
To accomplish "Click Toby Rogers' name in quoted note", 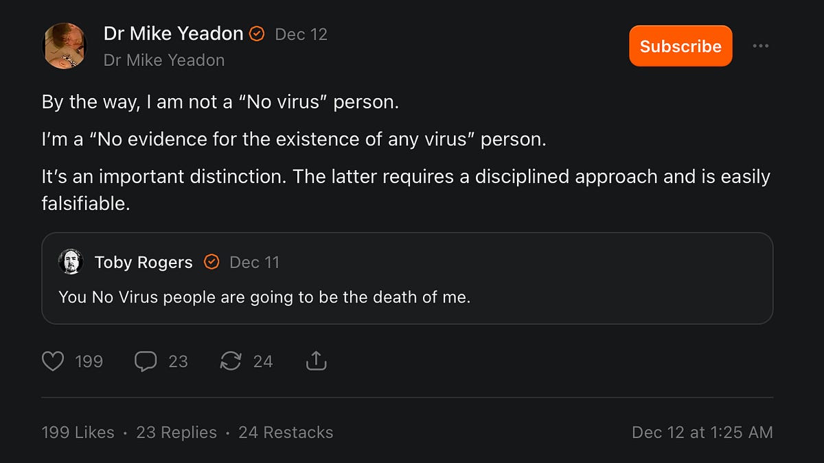I will tap(143, 261).
